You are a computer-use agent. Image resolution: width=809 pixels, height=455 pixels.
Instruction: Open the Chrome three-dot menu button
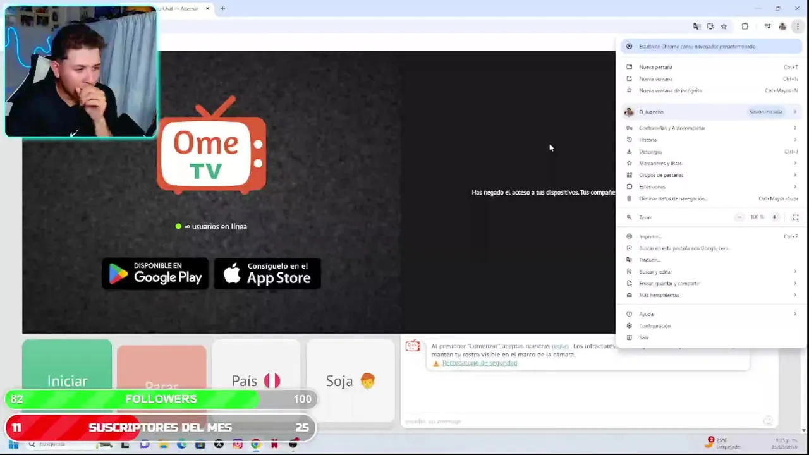798,27
